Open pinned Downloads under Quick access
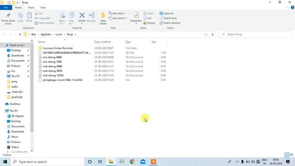 click(18, 55)
